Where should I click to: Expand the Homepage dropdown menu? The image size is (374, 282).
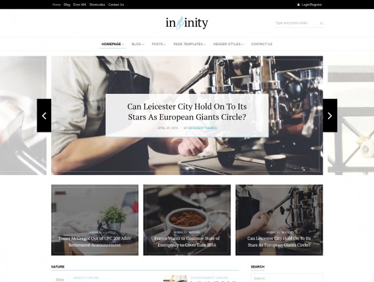pos(113,44)
